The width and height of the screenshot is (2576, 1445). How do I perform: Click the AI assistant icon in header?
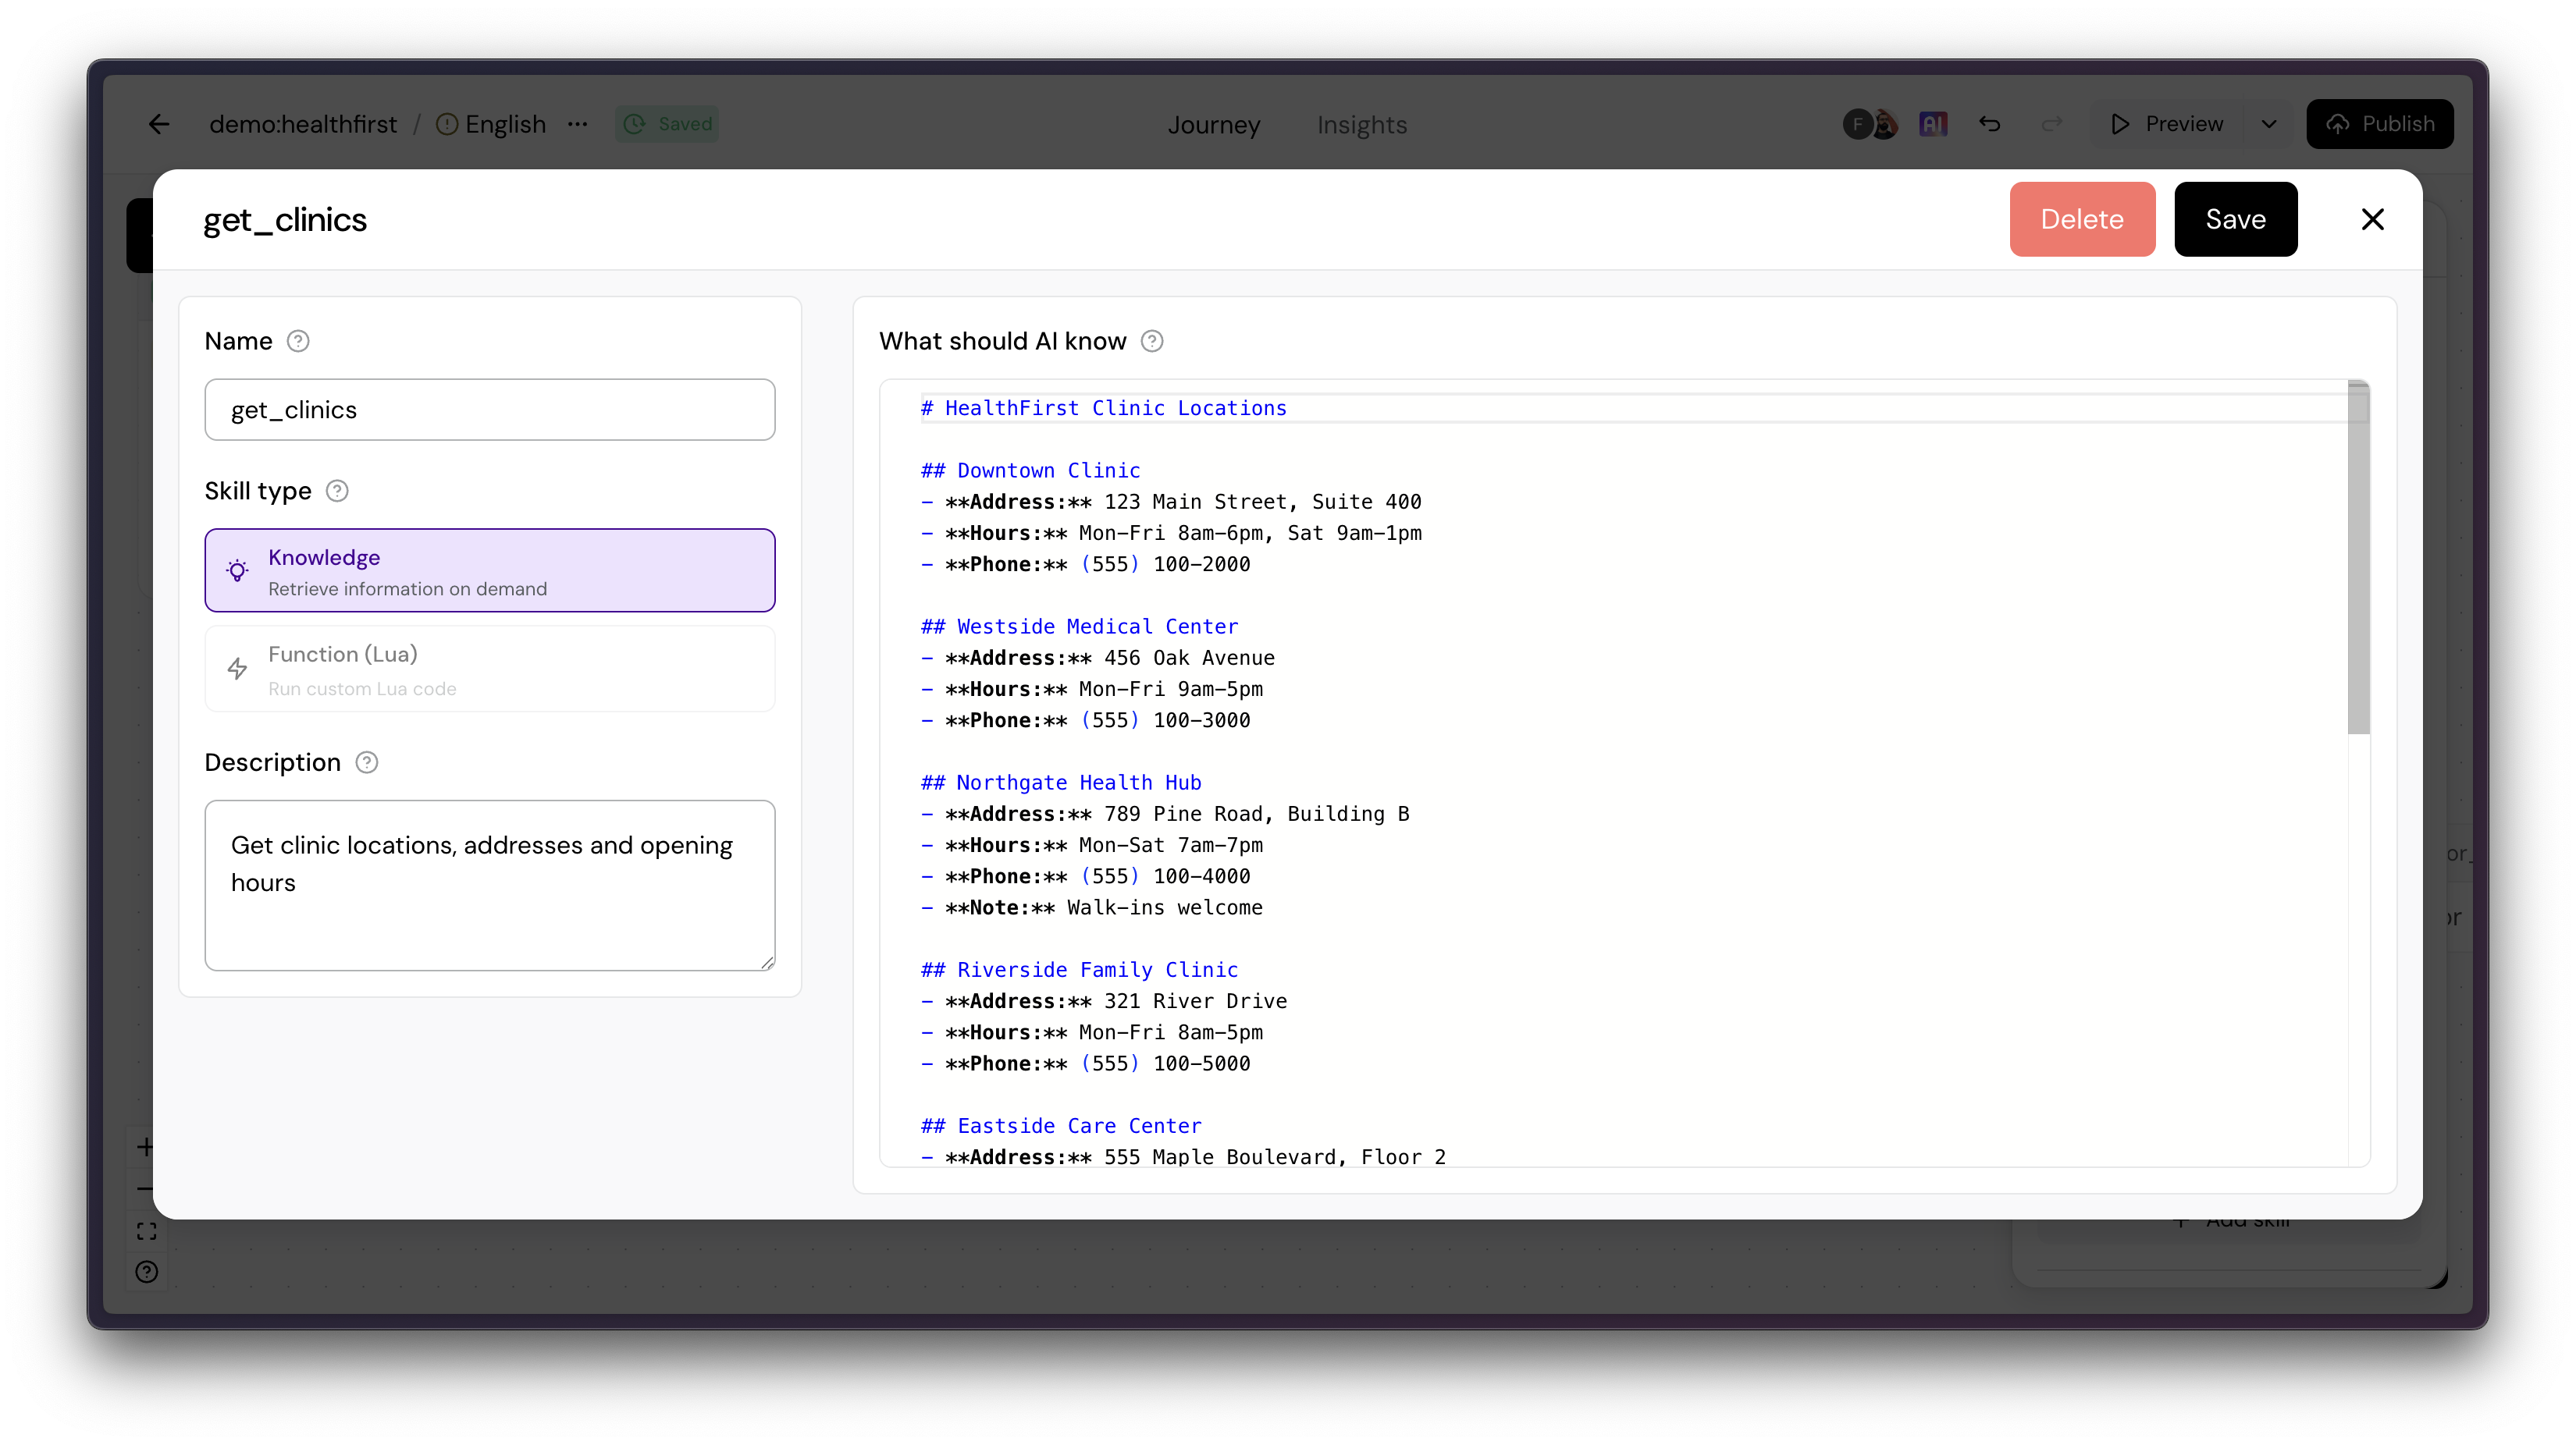(1932, 124)
